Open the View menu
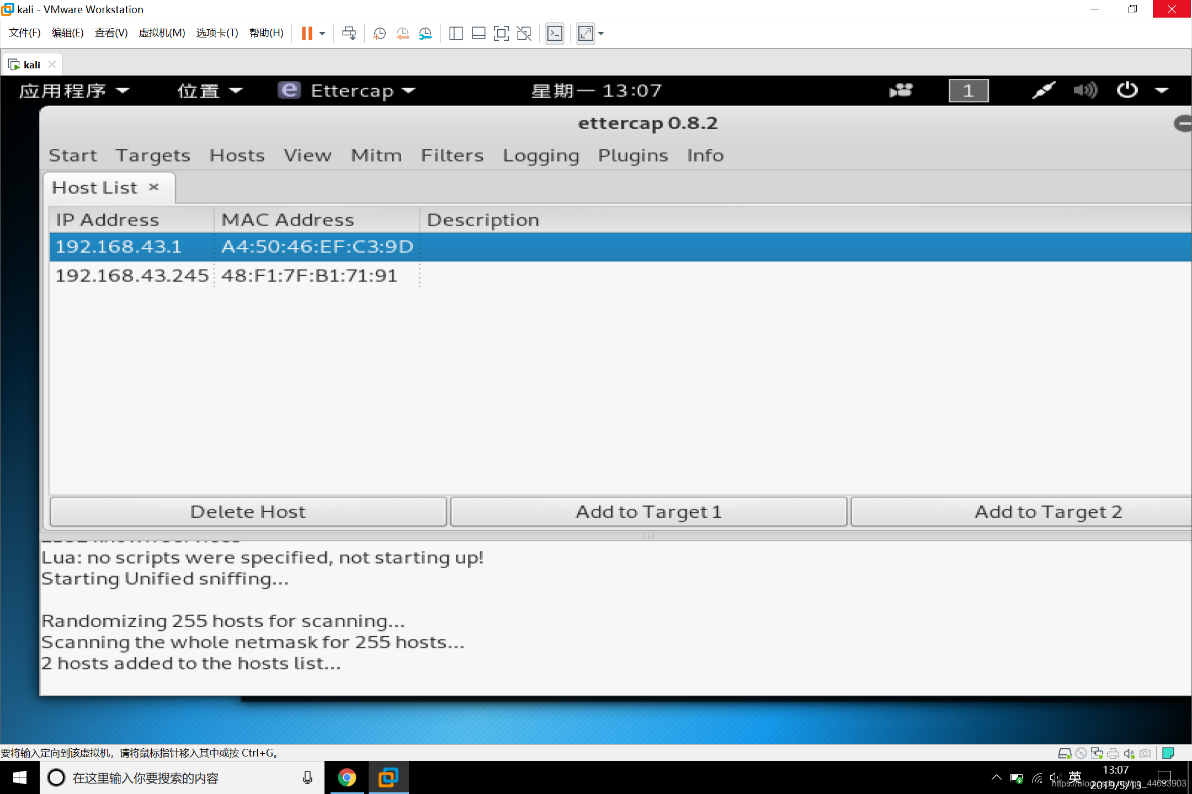The image size is (1192, 794). (x=306, y=155)
